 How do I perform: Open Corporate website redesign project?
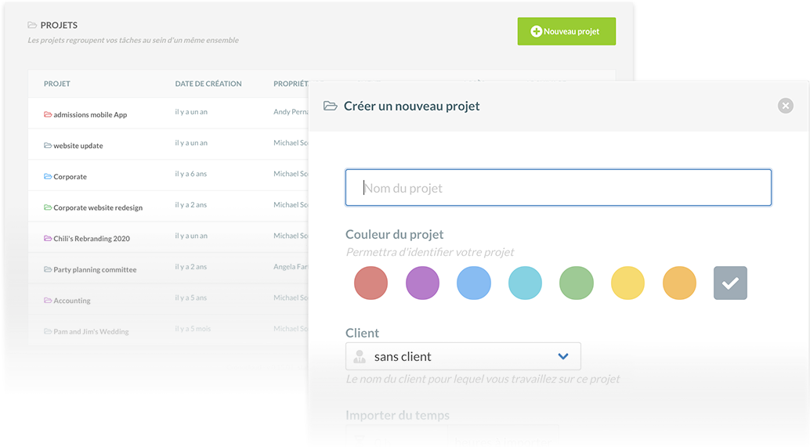(x=98, y=207)
